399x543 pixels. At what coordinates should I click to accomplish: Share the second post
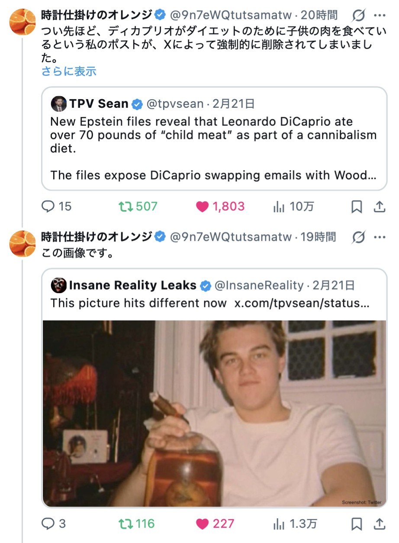tap(380, 524)
